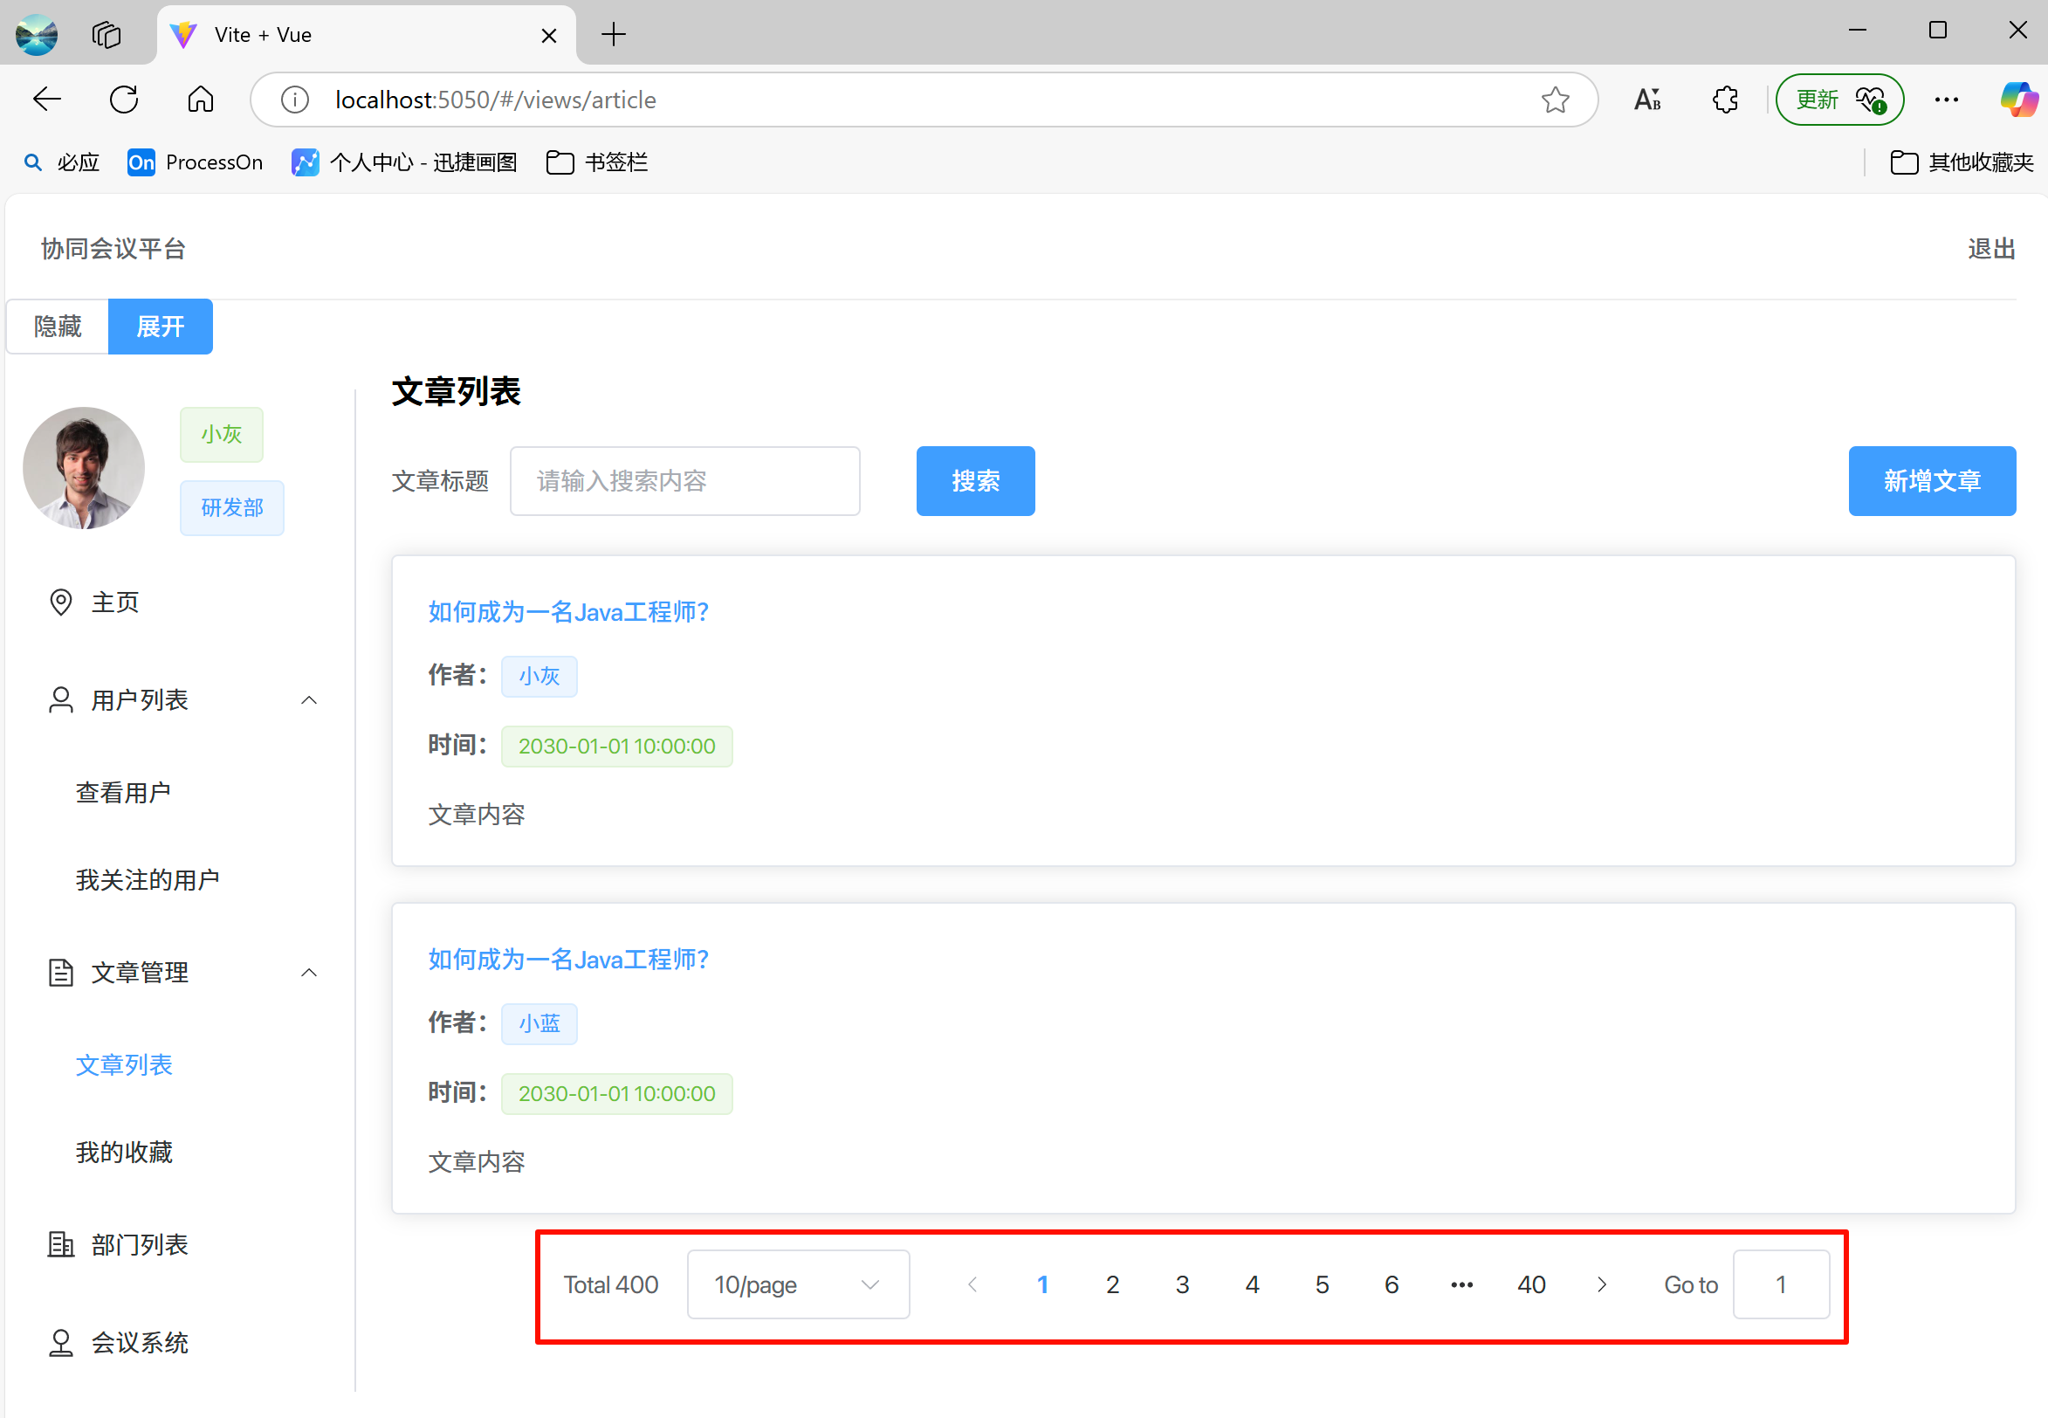Select pagination page 3

(x=1182, y=1284)
